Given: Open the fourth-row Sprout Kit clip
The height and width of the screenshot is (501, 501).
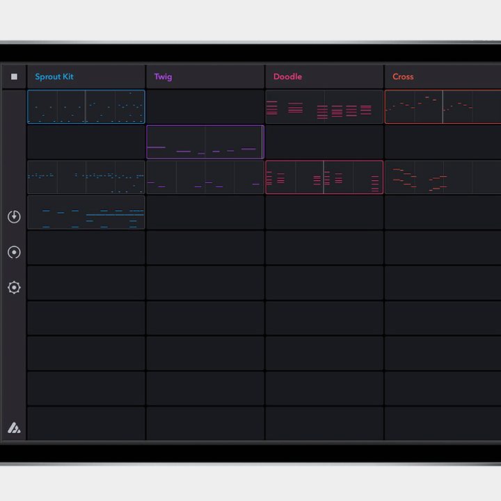Looking at the screenshot, I should tap(86, 212).
